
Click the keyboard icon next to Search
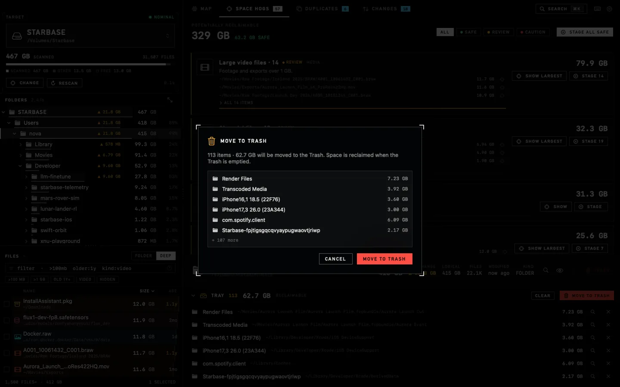(x=598, y=9)
